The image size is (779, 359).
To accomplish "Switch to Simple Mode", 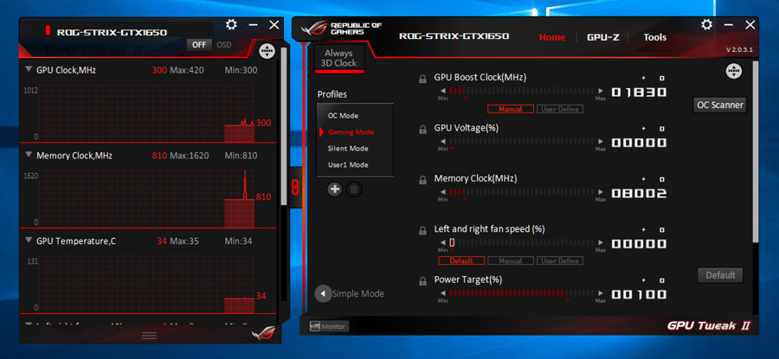I will pyautogui.click(x=358, y=294).
